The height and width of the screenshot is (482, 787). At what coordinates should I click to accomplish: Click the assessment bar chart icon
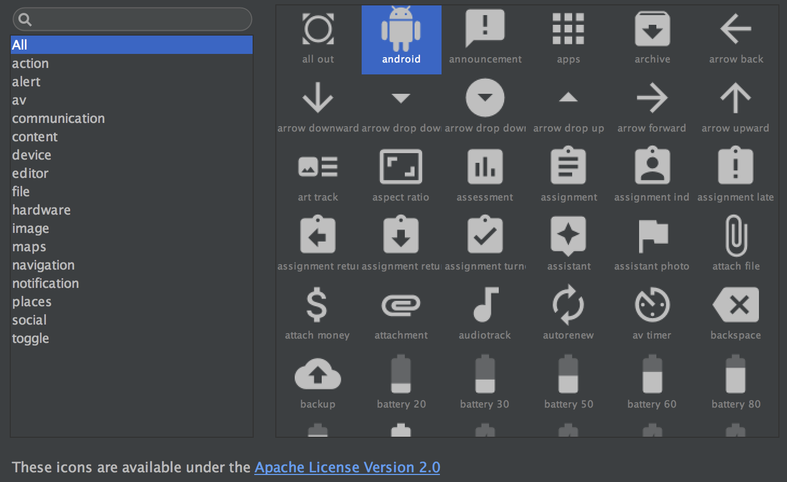coord(484,167)
